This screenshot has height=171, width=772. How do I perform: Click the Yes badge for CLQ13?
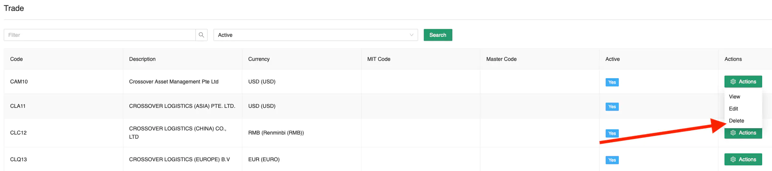pos(612,160)
